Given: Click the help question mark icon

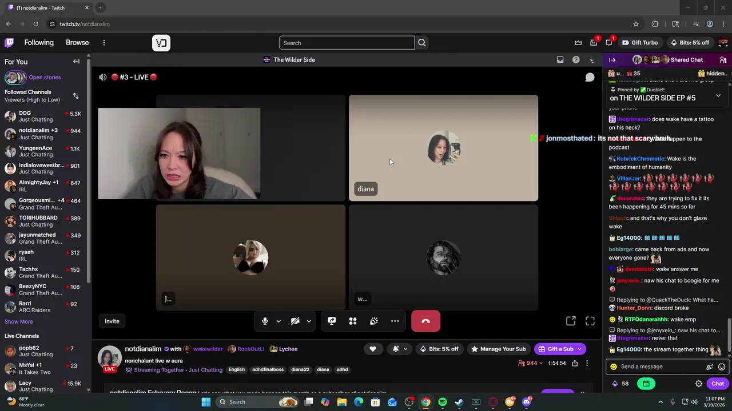Looking at the screenshot, I should 576,60.
